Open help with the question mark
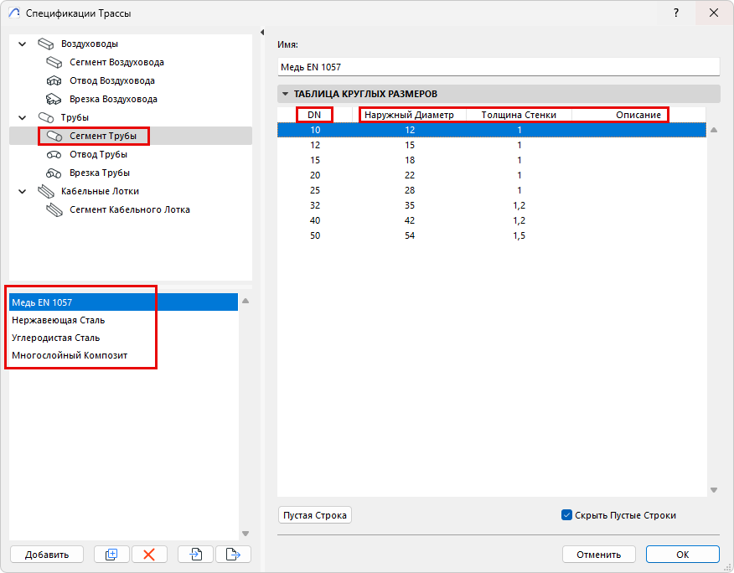The height and width of the screenshot is (573, 734). tap(676, 13)
